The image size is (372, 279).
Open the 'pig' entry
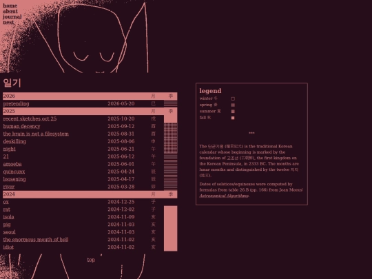[7, 225]
